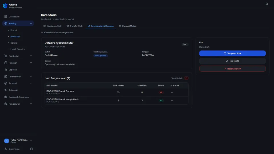The image size is (274, 154).
Task: Click adjustment ID ADJ-20261025-0015
Action: click(x=55, y=46)
